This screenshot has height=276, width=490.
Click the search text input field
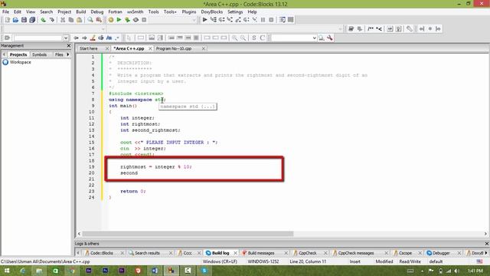38,38
